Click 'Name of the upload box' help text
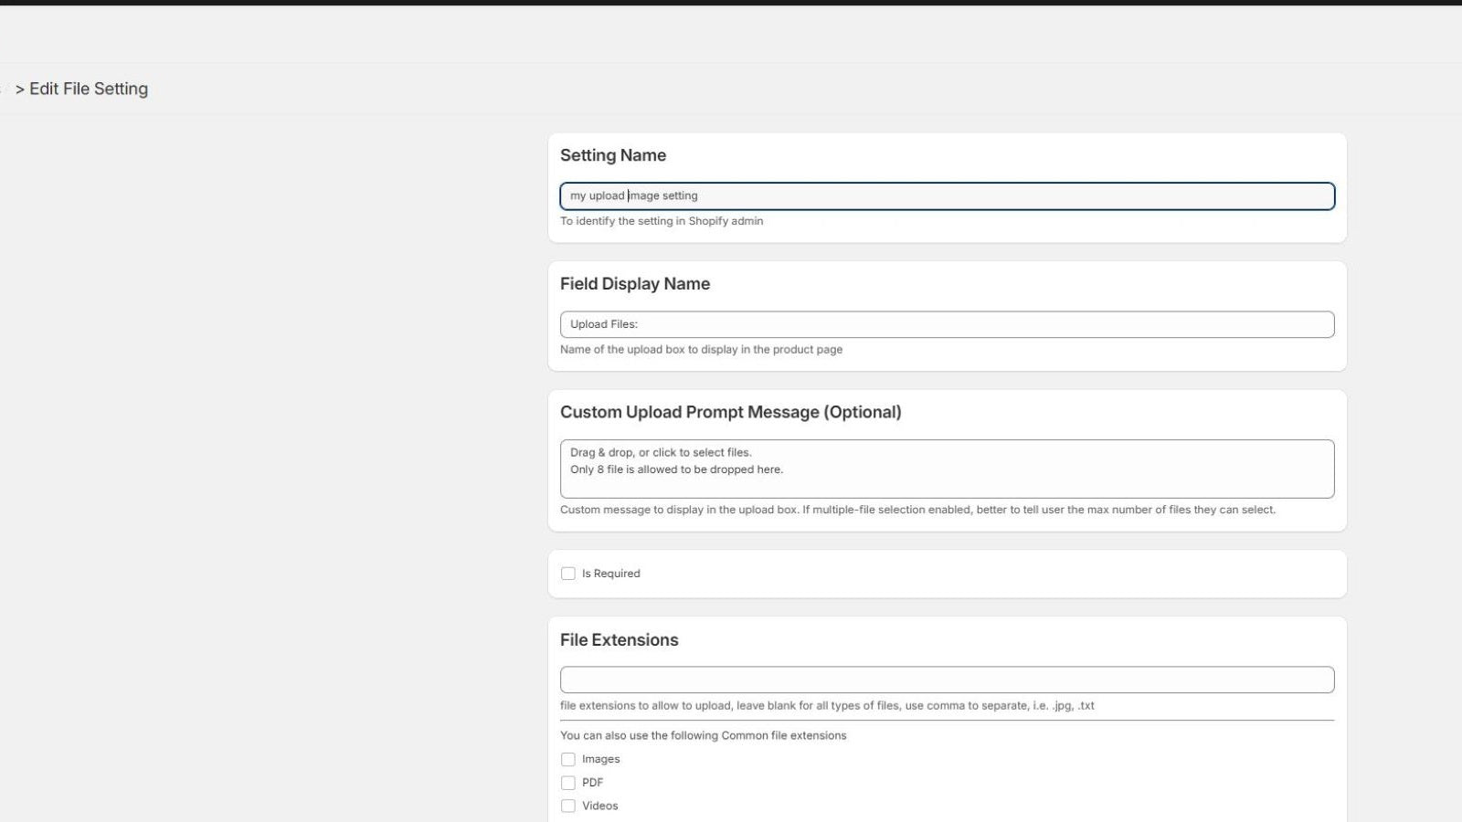The image size is (1462, 822). pyautogui.click(x=702, y=350)
